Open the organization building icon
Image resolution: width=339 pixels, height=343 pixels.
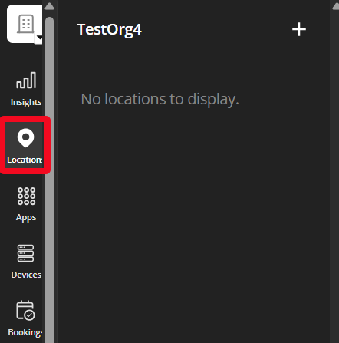[x=25, y=24]
